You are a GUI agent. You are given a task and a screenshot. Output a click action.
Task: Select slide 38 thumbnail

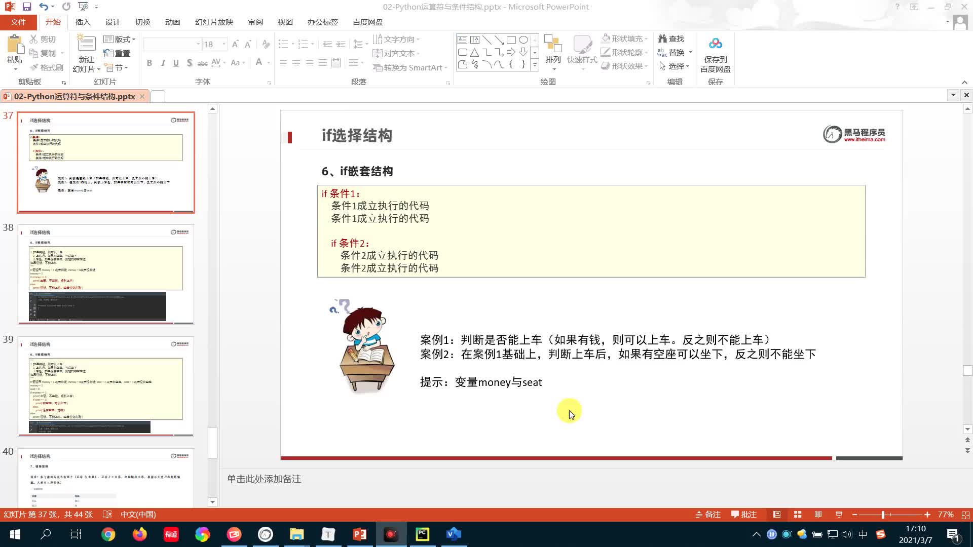[x=106, y=274]
